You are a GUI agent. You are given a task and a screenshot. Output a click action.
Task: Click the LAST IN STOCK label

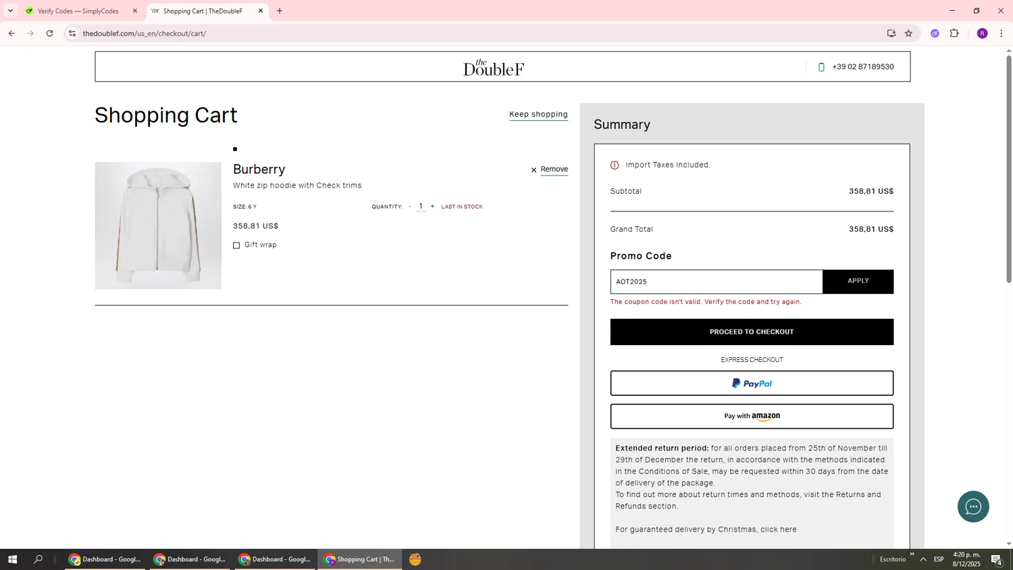pyautogui.click(x=462, y=207)
